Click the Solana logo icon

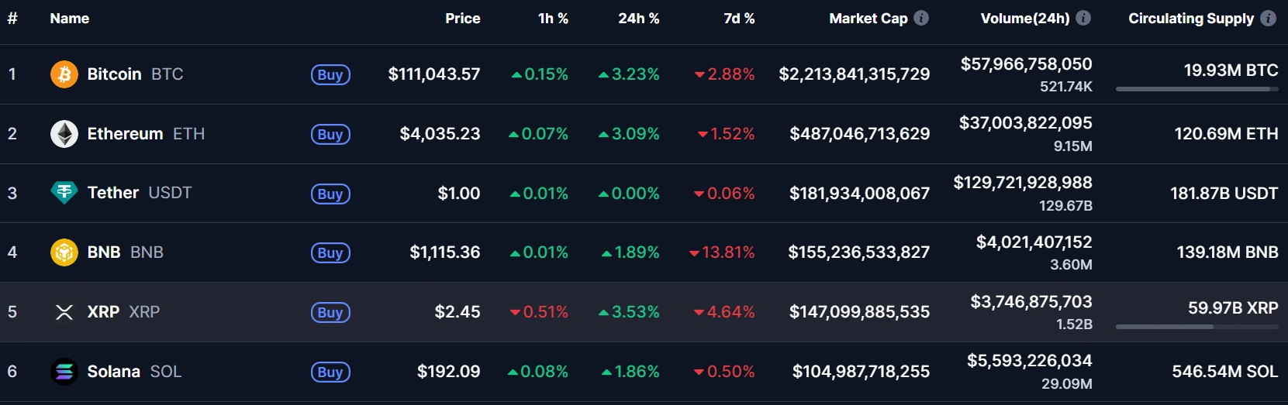(x=64, y=372)
